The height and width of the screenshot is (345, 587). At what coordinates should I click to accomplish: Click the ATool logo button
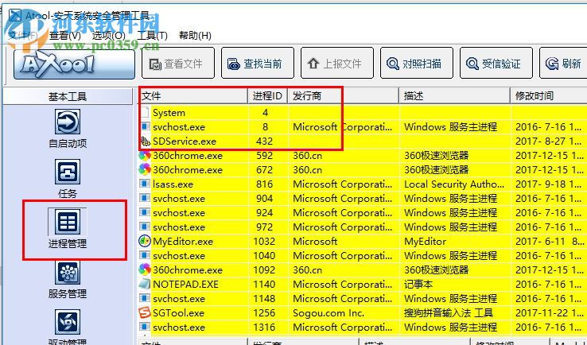tap(74, 64)
